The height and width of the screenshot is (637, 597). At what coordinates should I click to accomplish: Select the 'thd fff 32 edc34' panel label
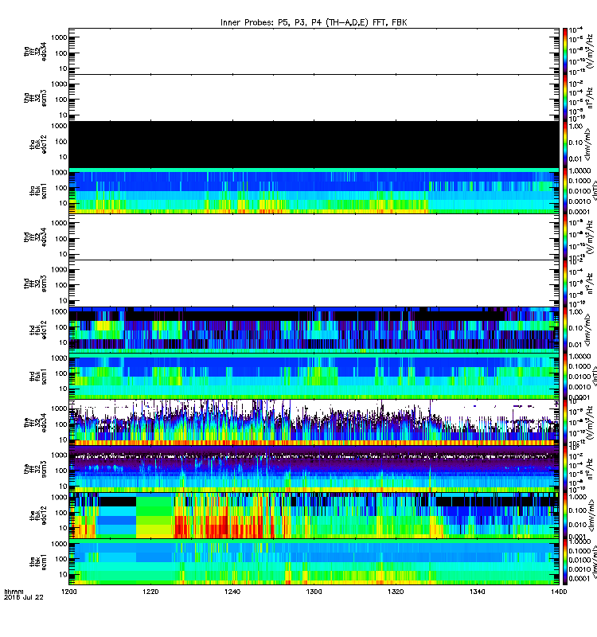click(x=35, y=236)
